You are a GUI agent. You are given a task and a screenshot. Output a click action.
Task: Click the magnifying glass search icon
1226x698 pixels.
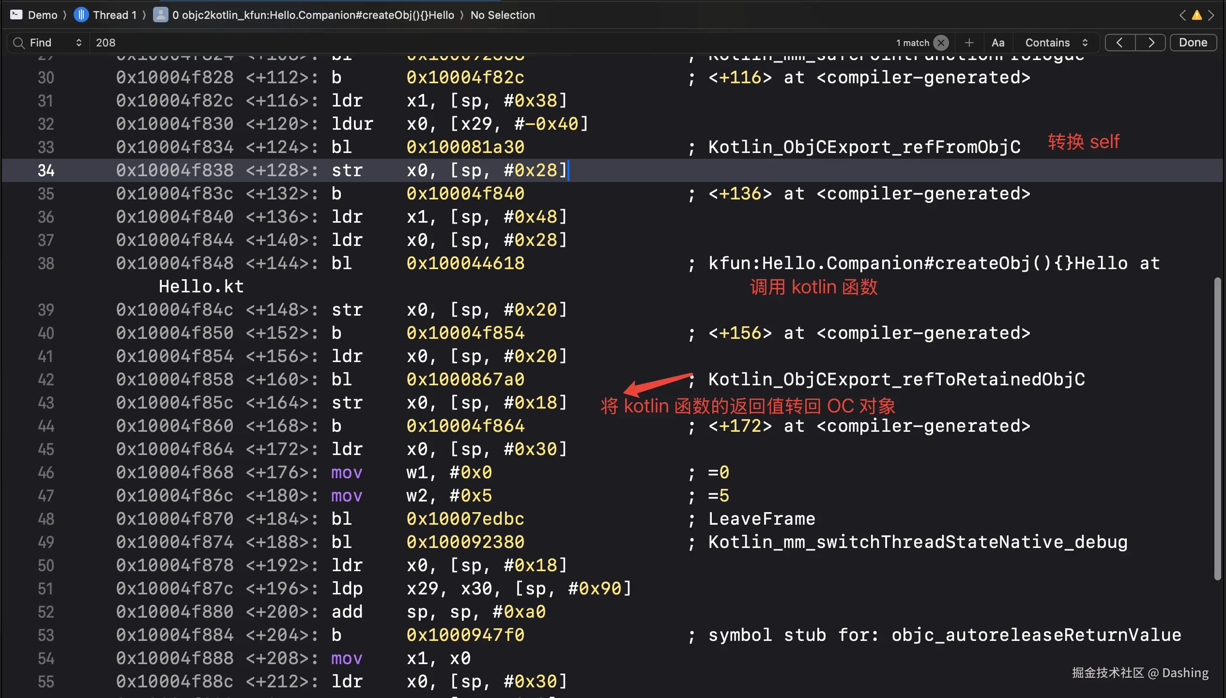[x=18, y=43]
